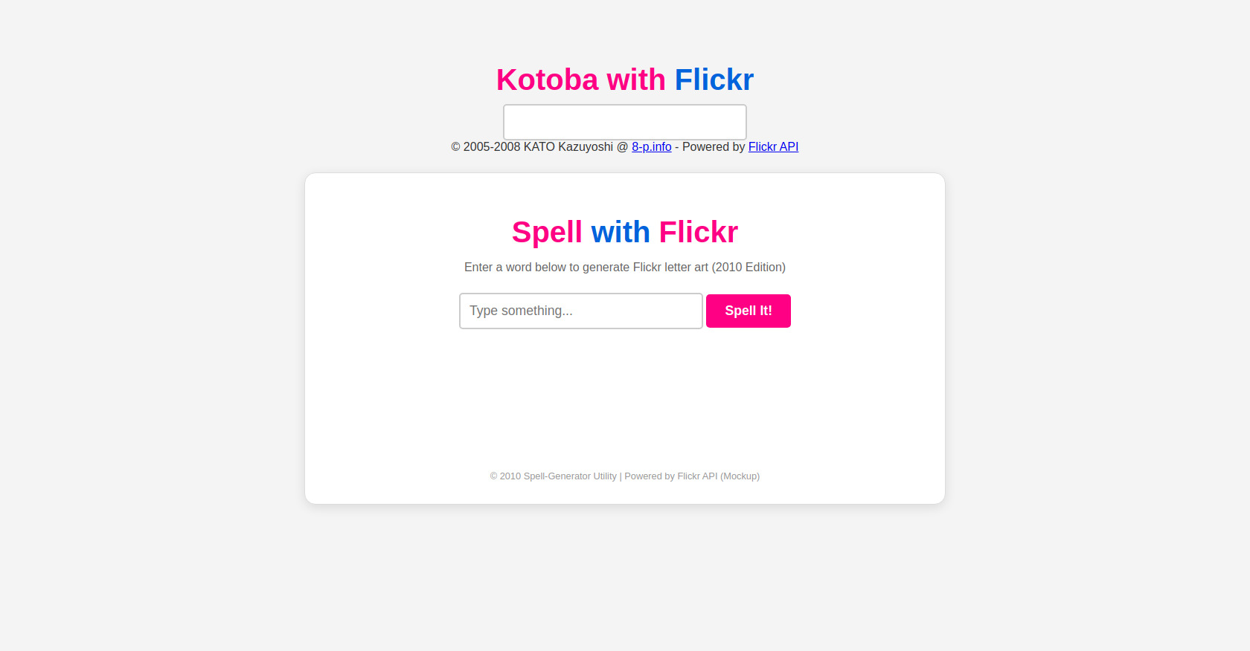This screenshot has width=1250, height=651.
Task: Select the Kotoba with Flickr heading
Action: coord(624,80)
